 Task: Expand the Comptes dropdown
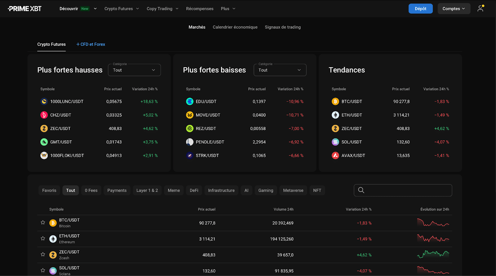[x=454, y=9]
